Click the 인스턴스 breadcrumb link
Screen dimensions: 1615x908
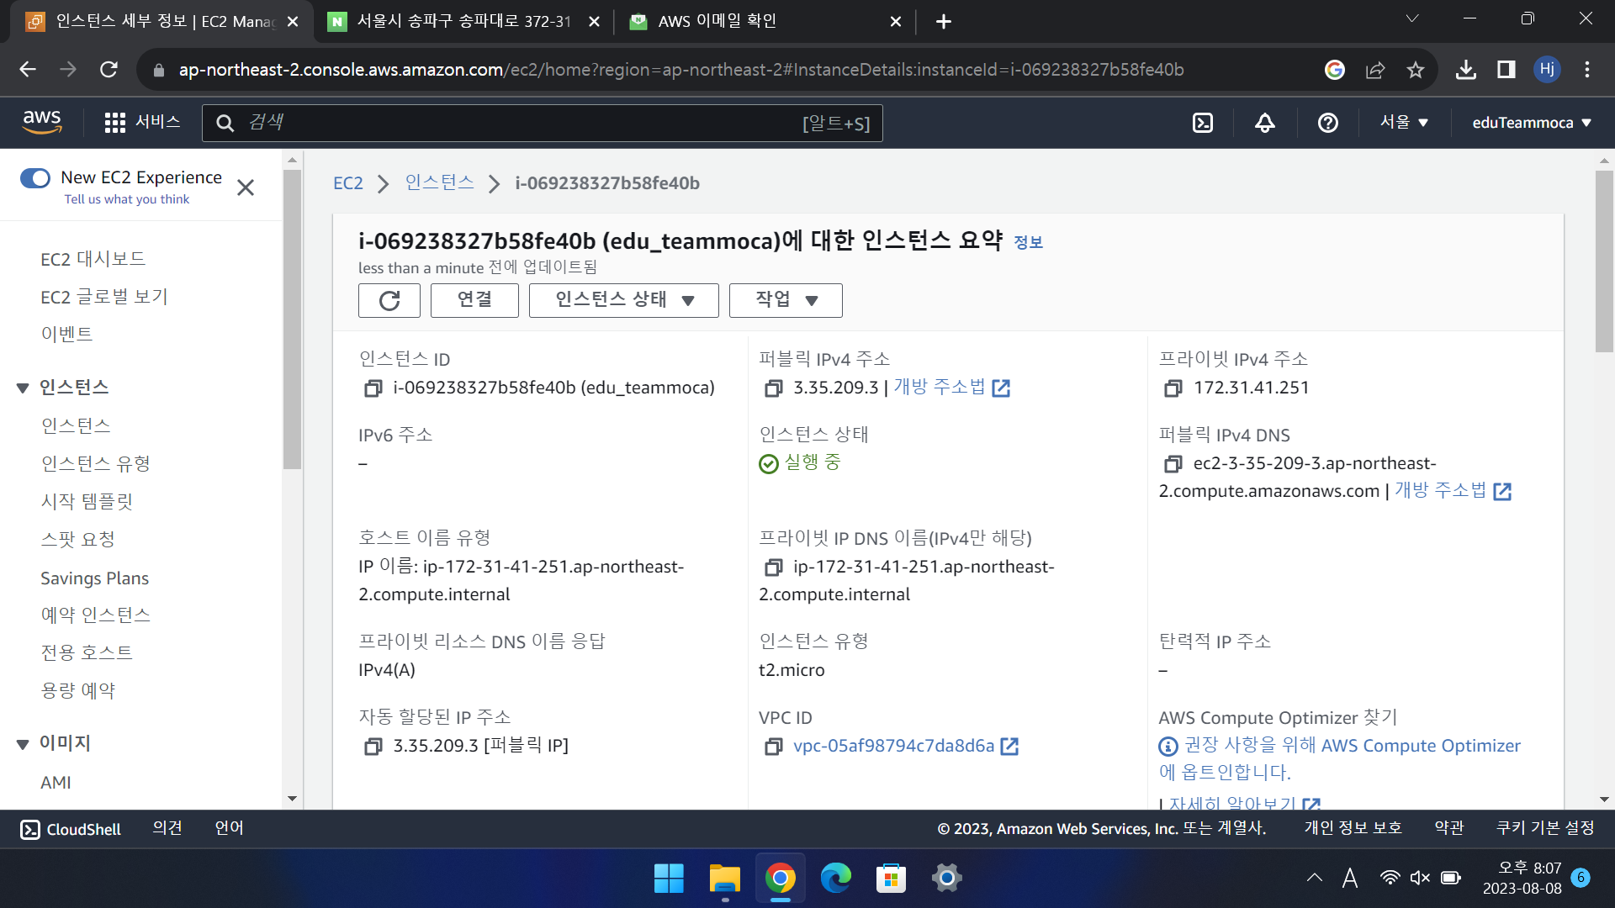click(x=439, y=183)
